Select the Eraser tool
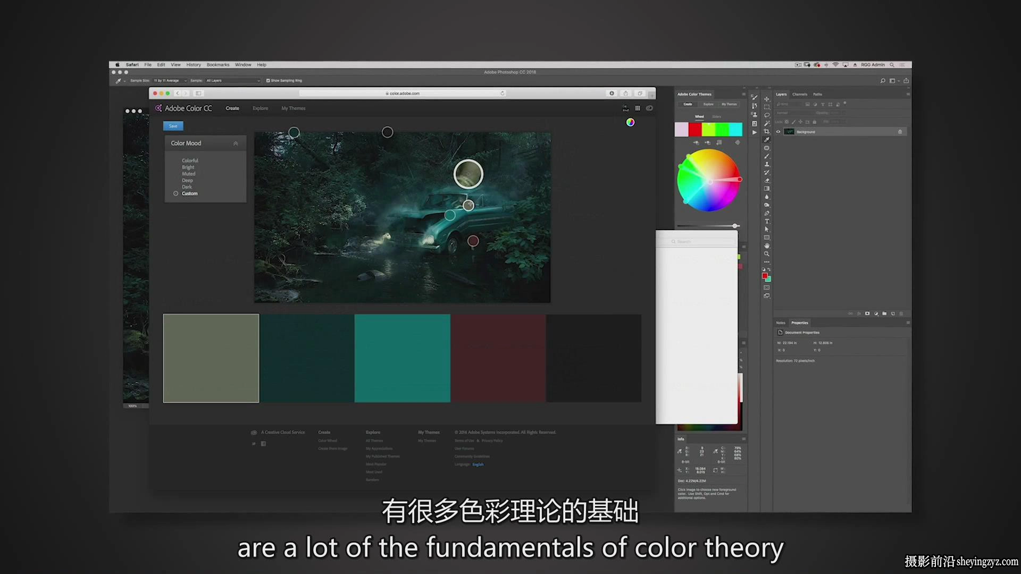This screenshot has height=574, width=1021. tap(767, 181)
